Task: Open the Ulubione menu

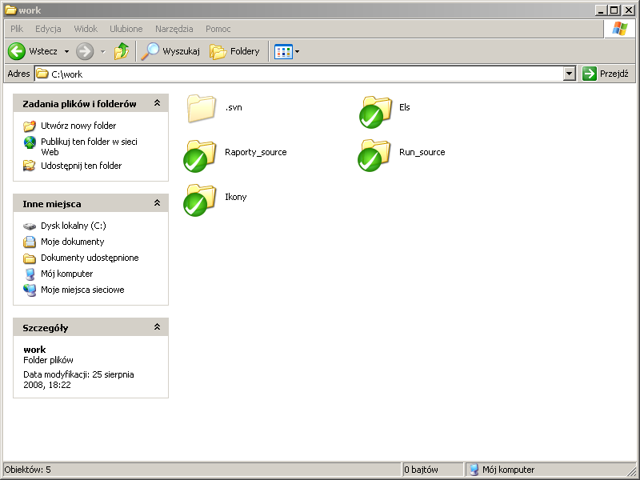Action: coord(126,29)
